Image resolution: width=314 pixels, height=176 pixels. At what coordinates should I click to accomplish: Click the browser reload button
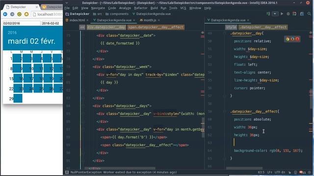pos(19,14)
